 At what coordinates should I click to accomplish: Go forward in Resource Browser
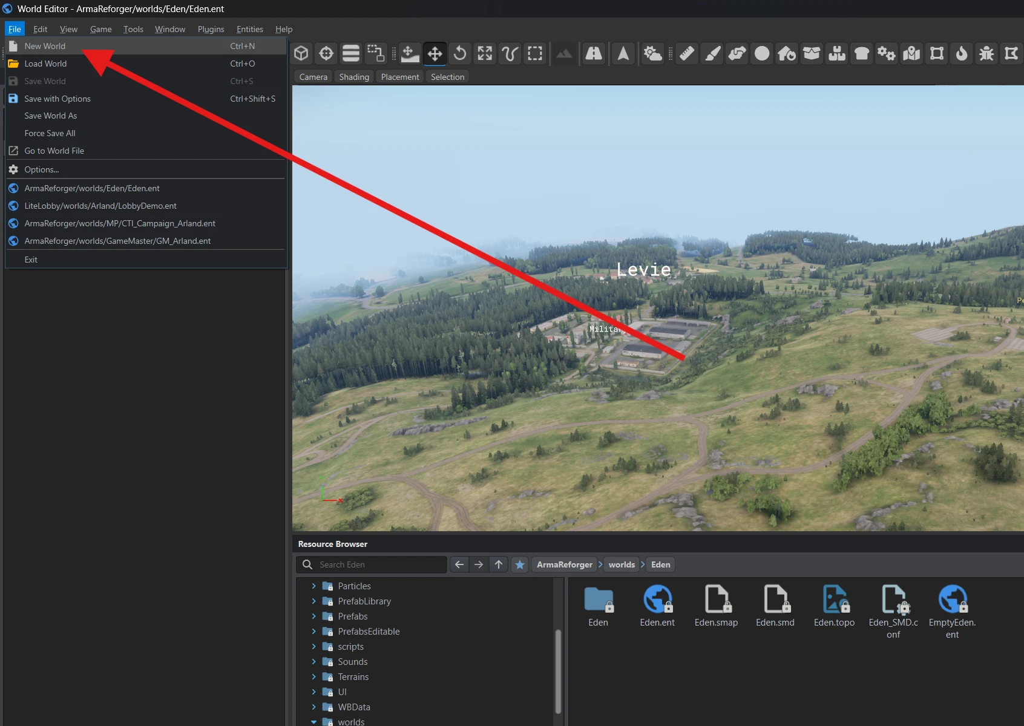point(479,564)
